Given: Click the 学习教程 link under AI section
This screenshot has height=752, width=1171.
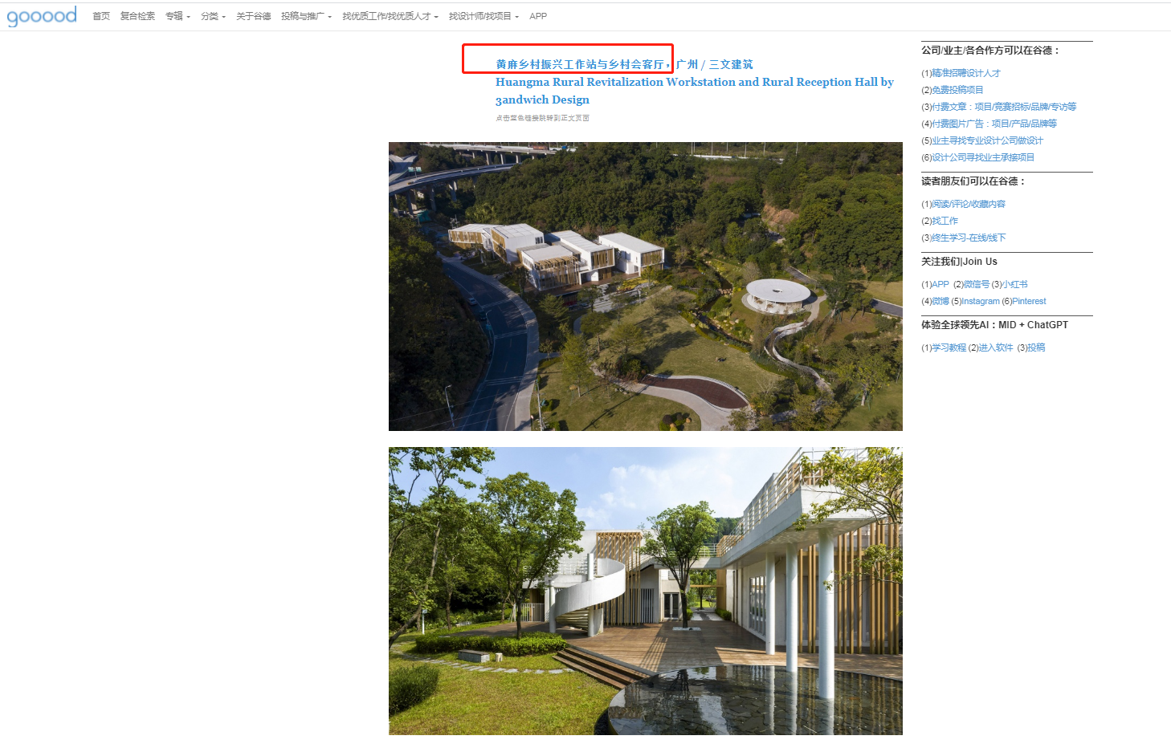Looking at the screenshot, I should pyautogui.click(x=949, y=348).
